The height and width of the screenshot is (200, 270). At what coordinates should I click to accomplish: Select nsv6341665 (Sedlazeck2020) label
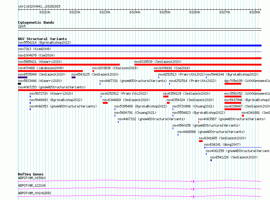click(222, 138)
